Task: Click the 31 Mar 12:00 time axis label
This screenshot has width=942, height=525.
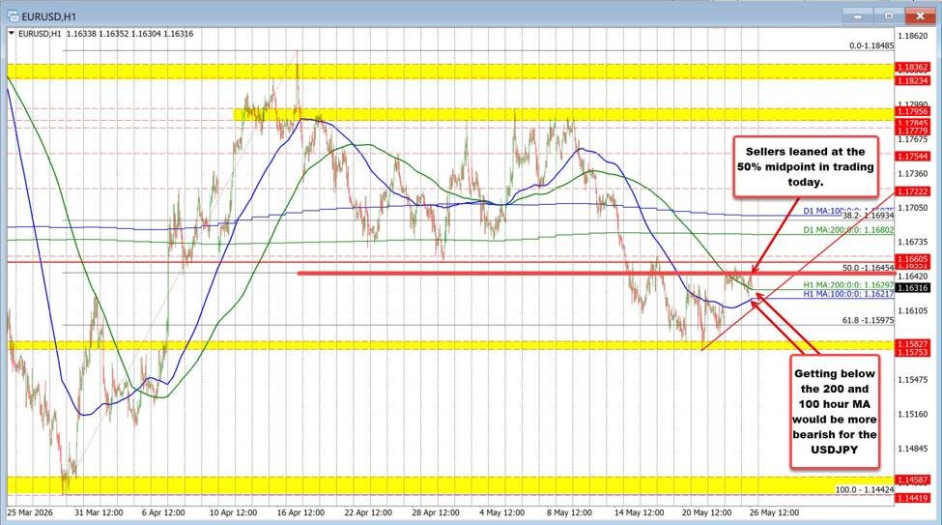Action: click(99, 513)
